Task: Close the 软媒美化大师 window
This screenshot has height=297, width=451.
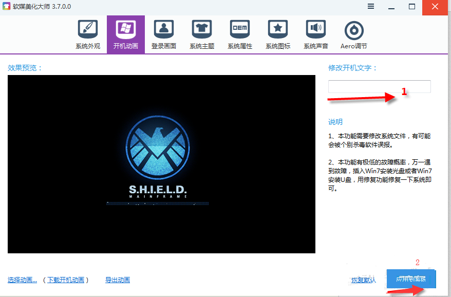Action: (436, 7)
